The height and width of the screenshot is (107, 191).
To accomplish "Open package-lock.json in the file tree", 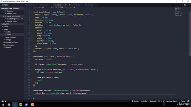I will coord(12,42).
